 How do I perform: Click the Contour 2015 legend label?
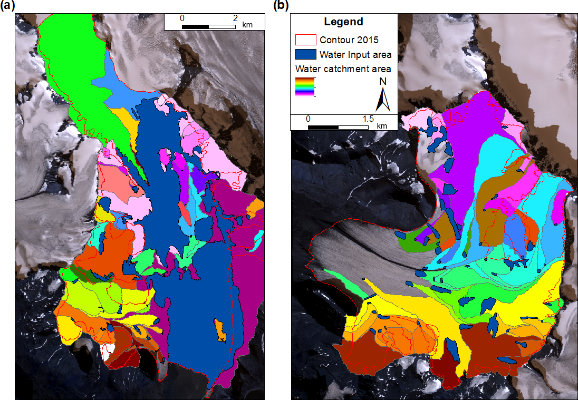349,40
